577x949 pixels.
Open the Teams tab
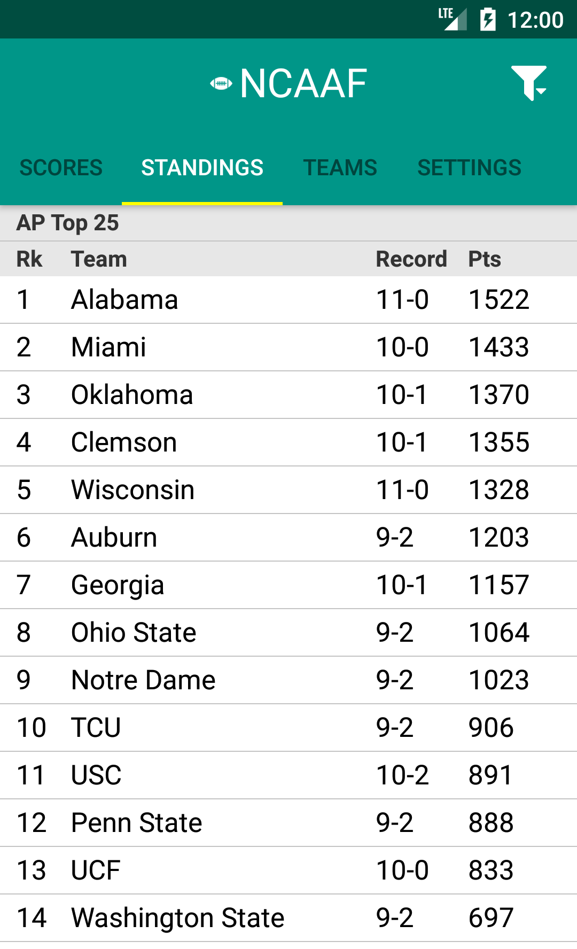340,168
